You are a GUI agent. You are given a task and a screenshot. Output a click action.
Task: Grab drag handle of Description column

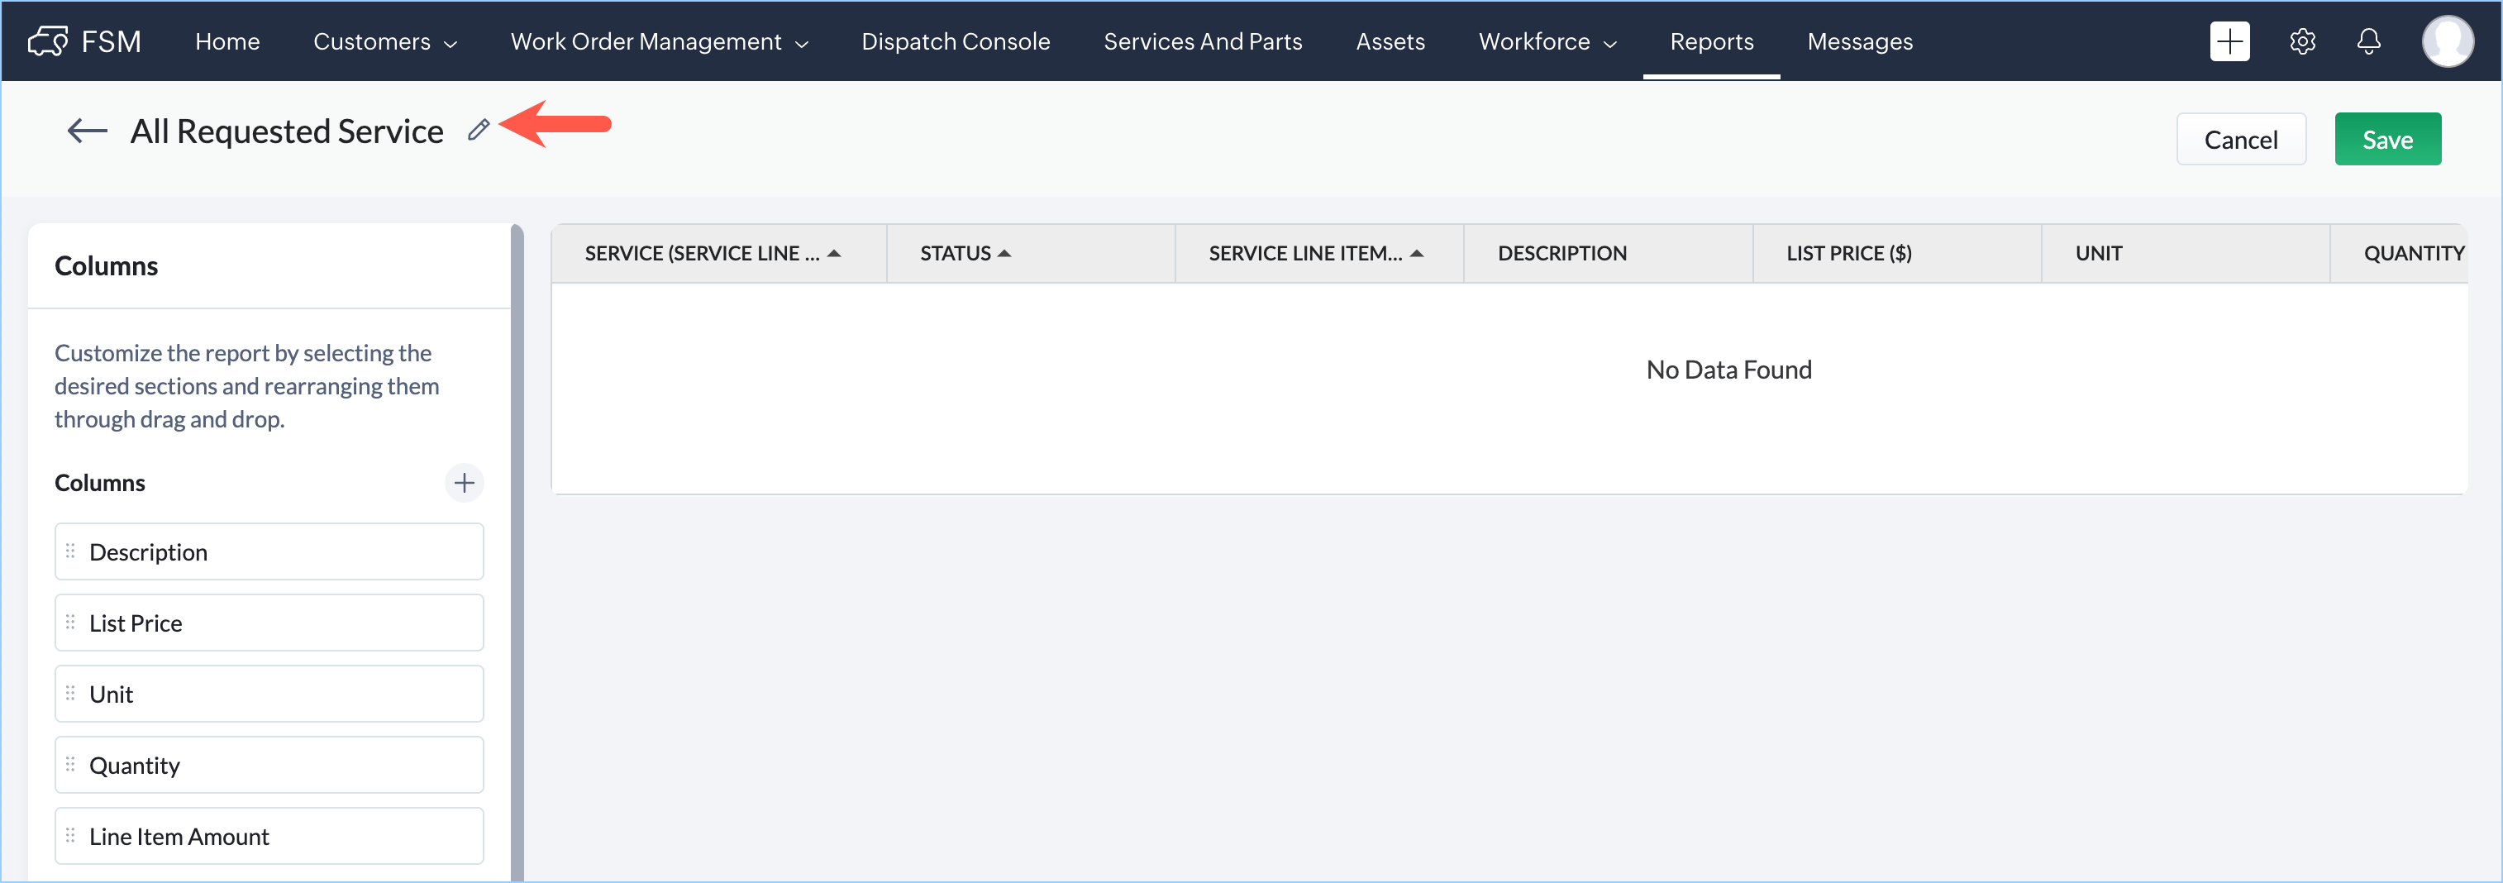70,551
